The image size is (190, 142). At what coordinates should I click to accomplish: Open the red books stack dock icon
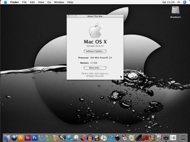[x=83, y=138]
